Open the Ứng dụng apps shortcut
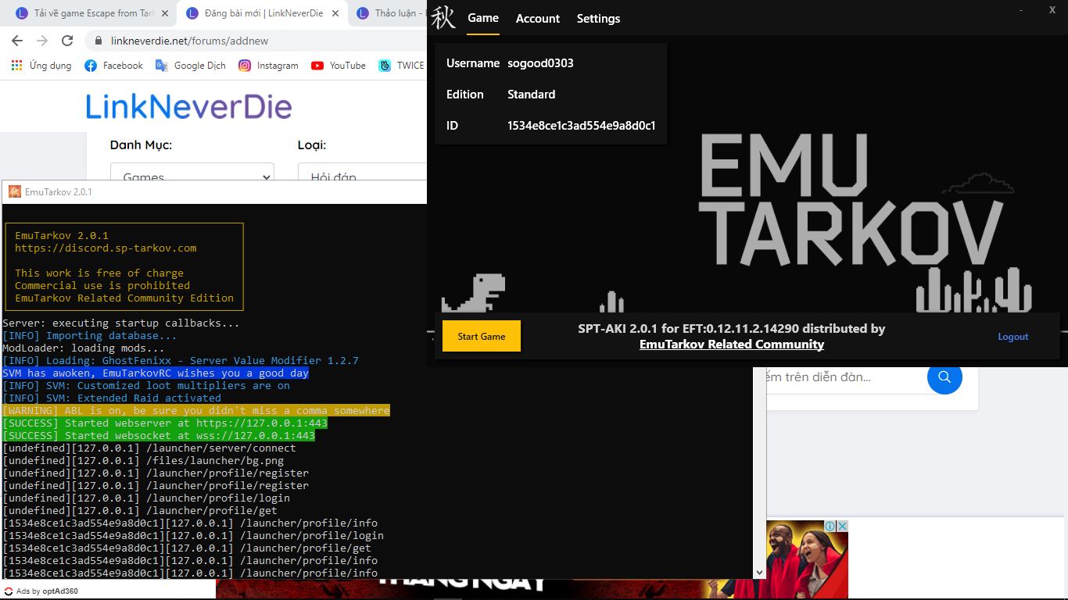Image resolution: width=1068 pixels, height=600 pixels. [x=41, y=66]
